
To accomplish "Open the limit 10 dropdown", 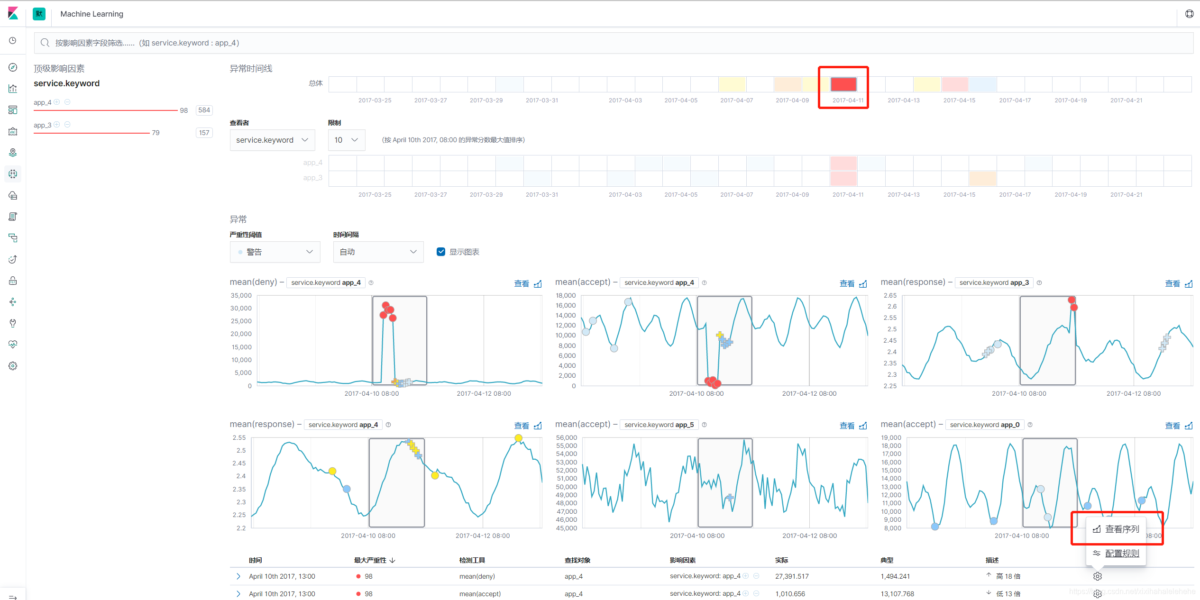I will [347, 140].
